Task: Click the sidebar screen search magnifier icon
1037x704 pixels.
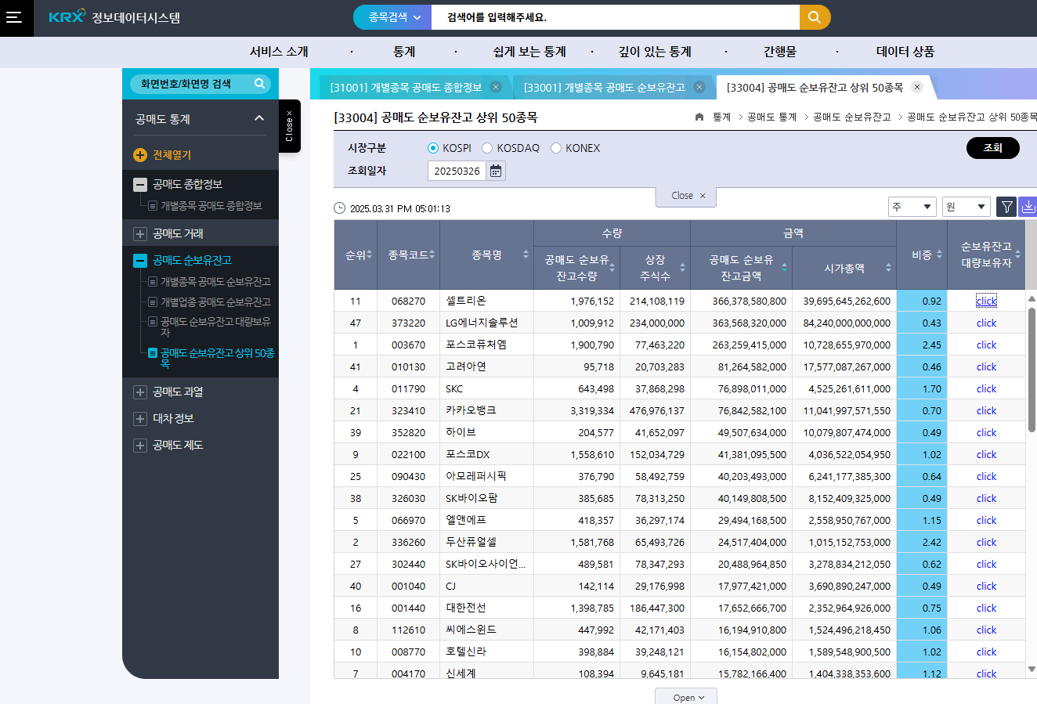Action: click(259, 83)
